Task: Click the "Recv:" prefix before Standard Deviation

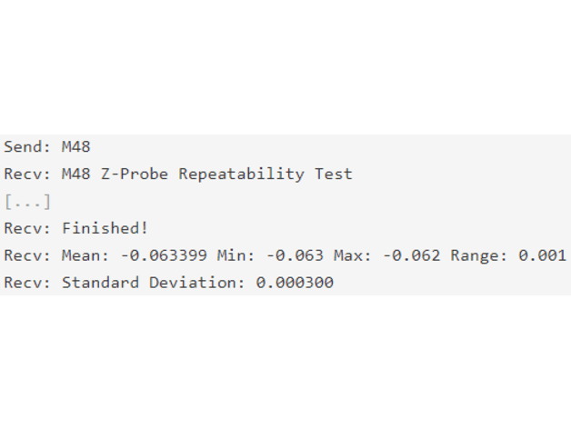Action: pyautogui.click(x=27, y=283)
